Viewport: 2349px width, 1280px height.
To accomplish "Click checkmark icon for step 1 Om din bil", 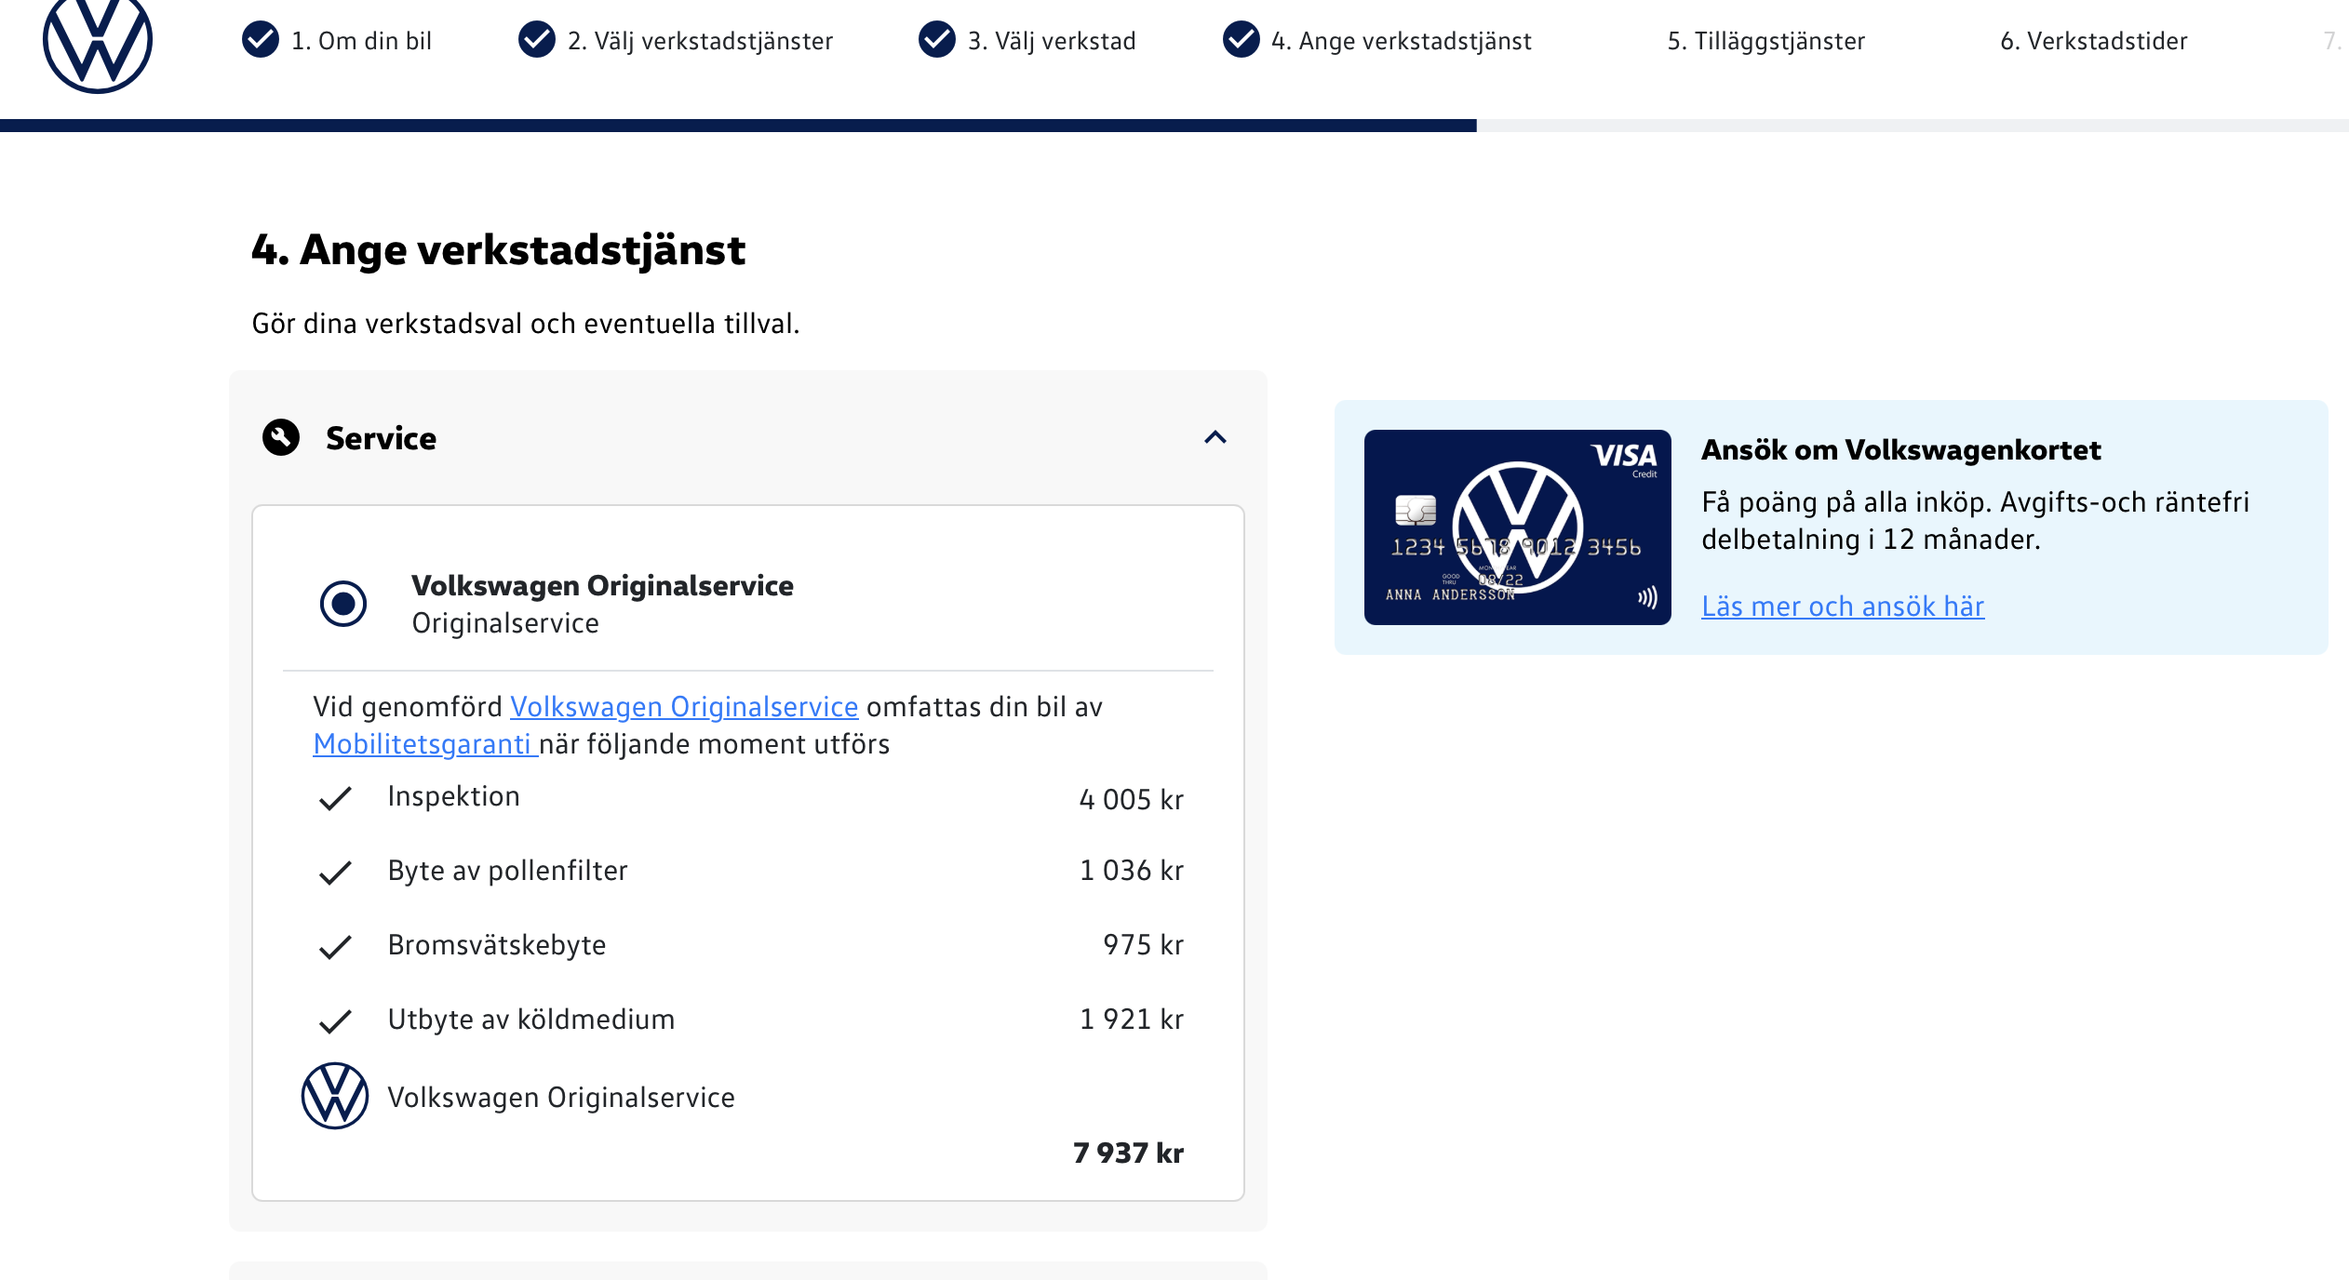I will tap(261, 40).
